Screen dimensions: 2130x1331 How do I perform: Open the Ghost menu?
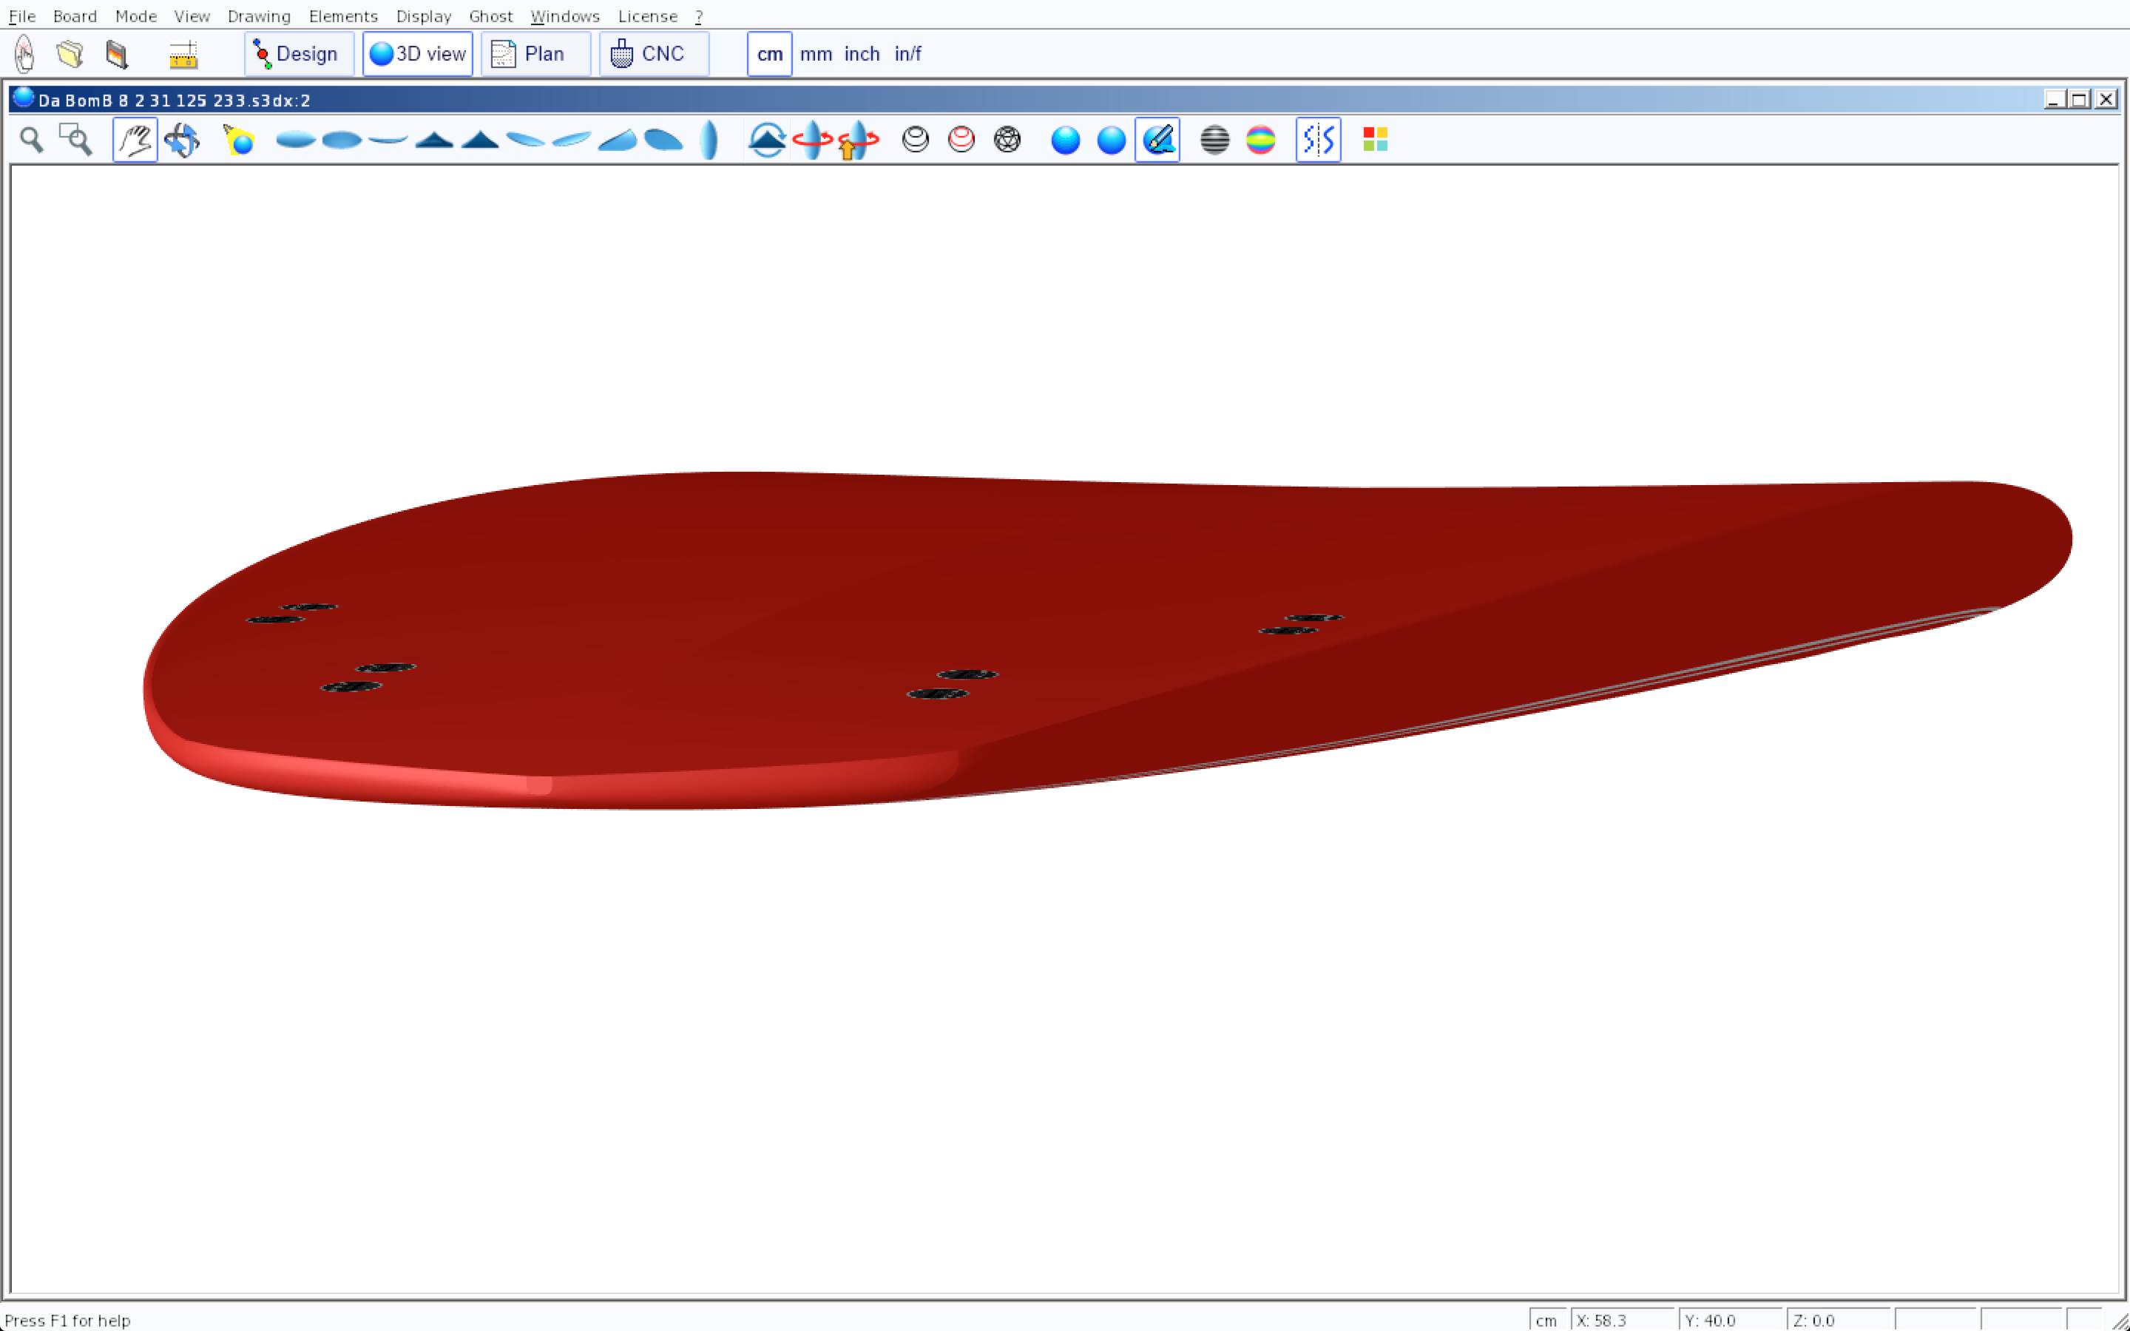490,16
